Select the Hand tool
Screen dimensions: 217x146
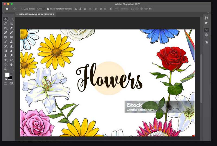click(x=11, y=64)
